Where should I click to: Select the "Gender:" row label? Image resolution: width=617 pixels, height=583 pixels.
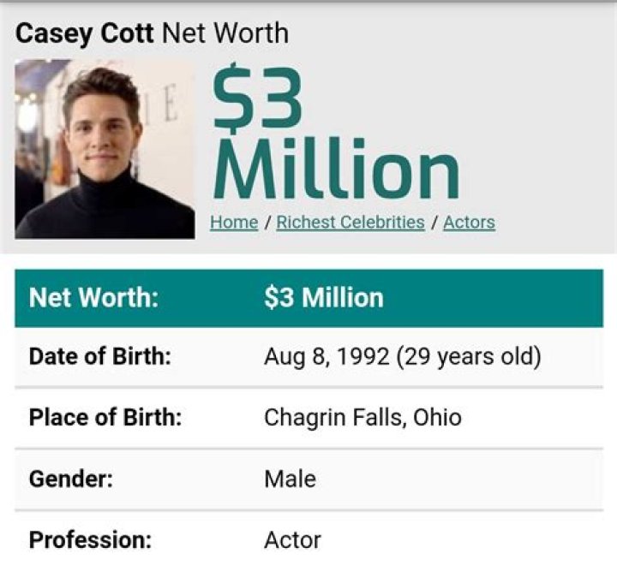coord(71,479)
